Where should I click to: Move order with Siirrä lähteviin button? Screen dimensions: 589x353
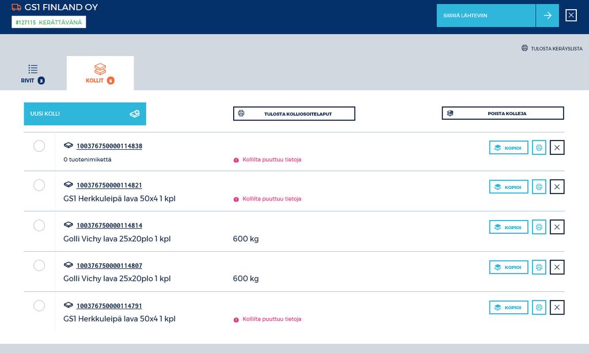(486, 16)
